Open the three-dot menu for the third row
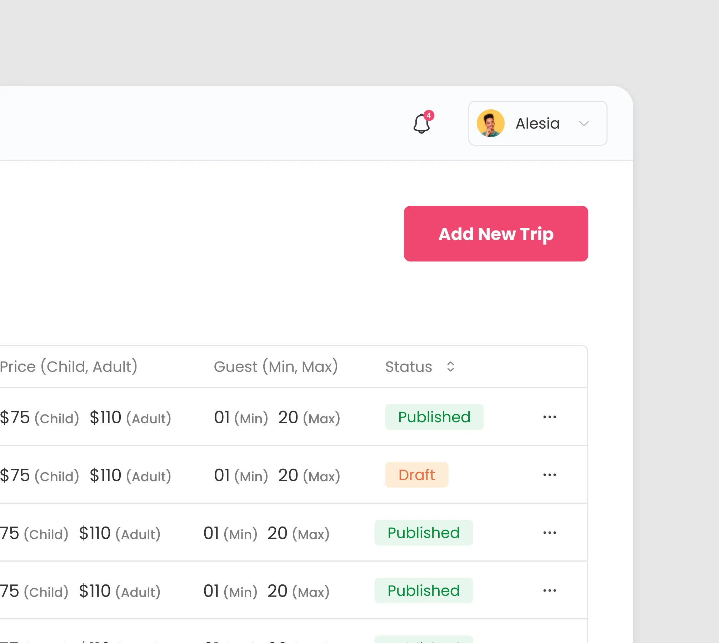The height and width of the screenshot is (643, 719). coord(549,533)
